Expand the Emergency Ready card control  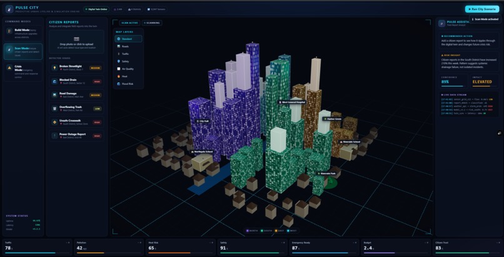pyautogui.click(x=354, y=243)
